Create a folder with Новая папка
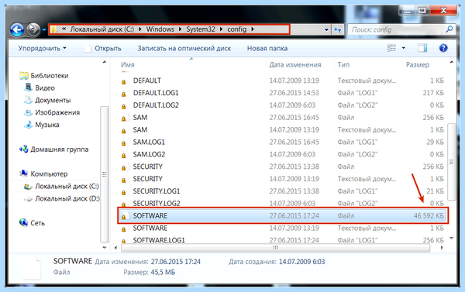The image size is (465, 292). pos(267,48)
